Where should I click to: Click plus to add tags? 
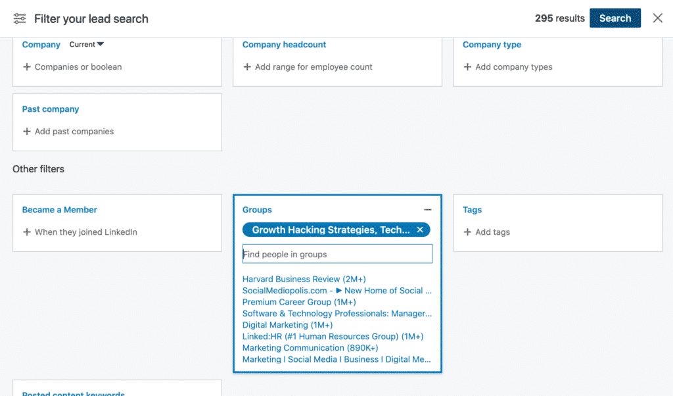467,232
